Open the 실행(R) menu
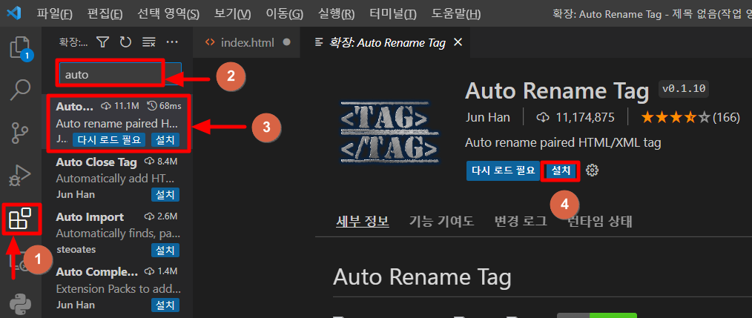Image resolution: width=752 pixels, height=318 pixels. pyautogui.click(x=336, y=14)
